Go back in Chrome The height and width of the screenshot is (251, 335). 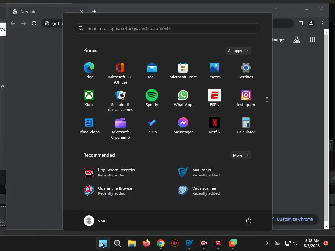(13, 23)
